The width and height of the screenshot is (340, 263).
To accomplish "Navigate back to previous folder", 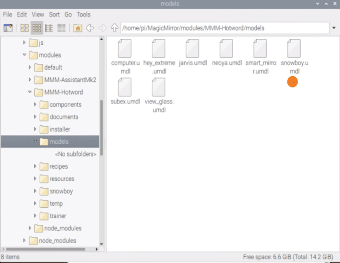I will point(90,28).
